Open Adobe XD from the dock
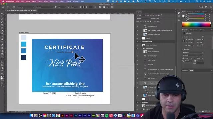The image size is (213, 119). [67, 116]
